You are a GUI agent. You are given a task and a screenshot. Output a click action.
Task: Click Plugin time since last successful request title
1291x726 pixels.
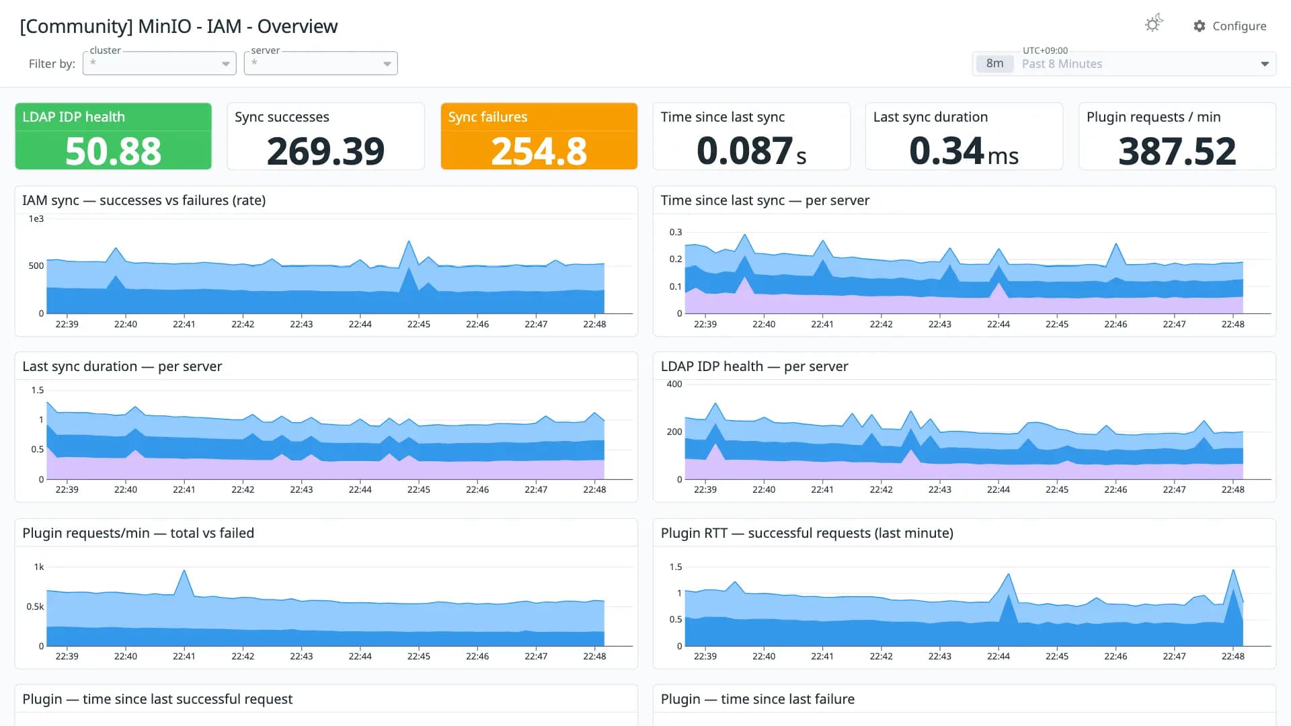[157, 699]
